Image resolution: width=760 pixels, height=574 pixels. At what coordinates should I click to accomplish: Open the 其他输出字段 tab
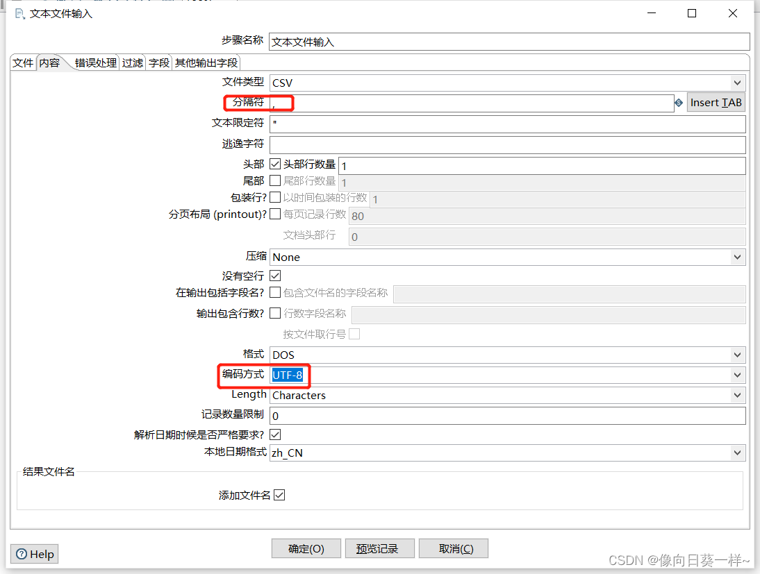pos(206,63)
